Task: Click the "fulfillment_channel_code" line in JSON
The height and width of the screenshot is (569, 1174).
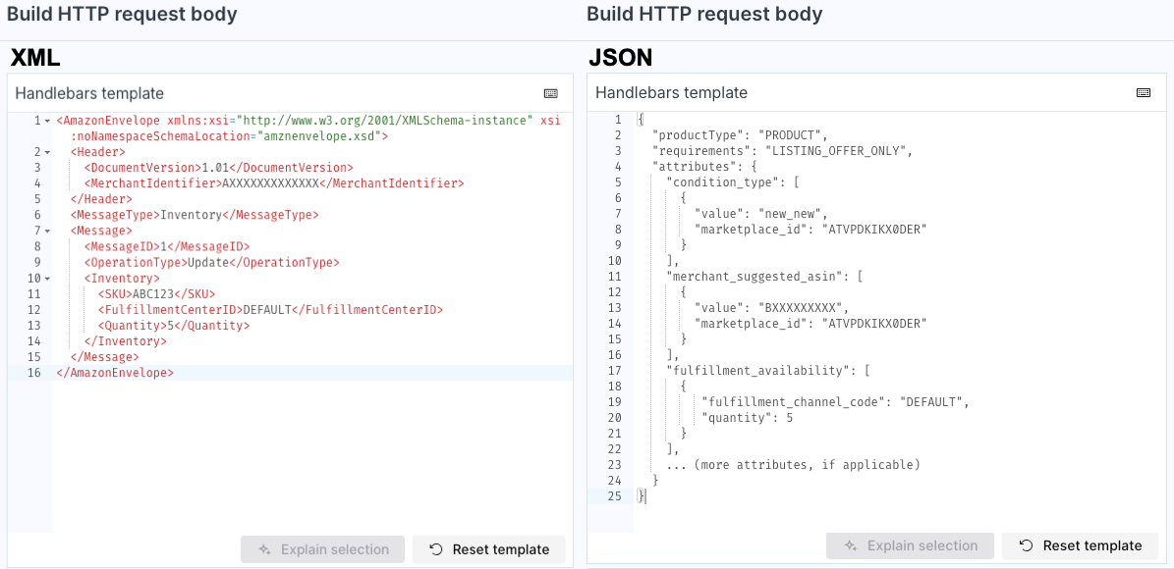Action: [x=835, y=402]
